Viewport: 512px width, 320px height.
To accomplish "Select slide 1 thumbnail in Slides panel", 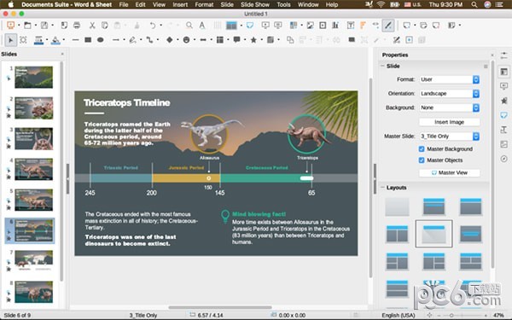I will pos(33,77).
